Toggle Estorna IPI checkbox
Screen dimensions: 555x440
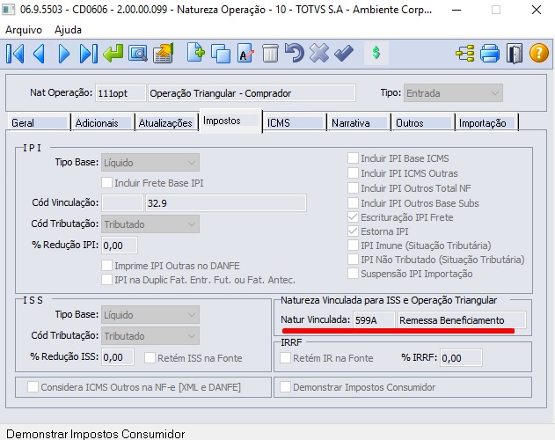[x=353, y=231]
